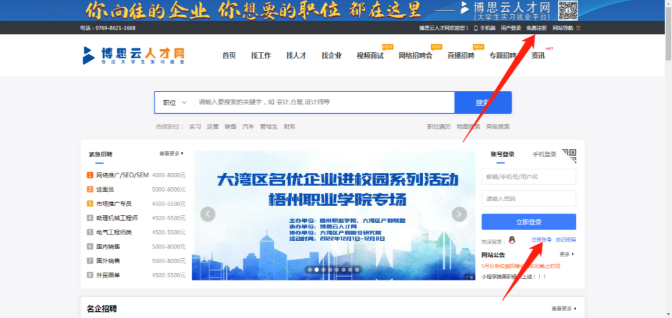The image size is (672, 318).
Task: Expand 更多 next to 网站公告
Action: (x=567, y=254)
